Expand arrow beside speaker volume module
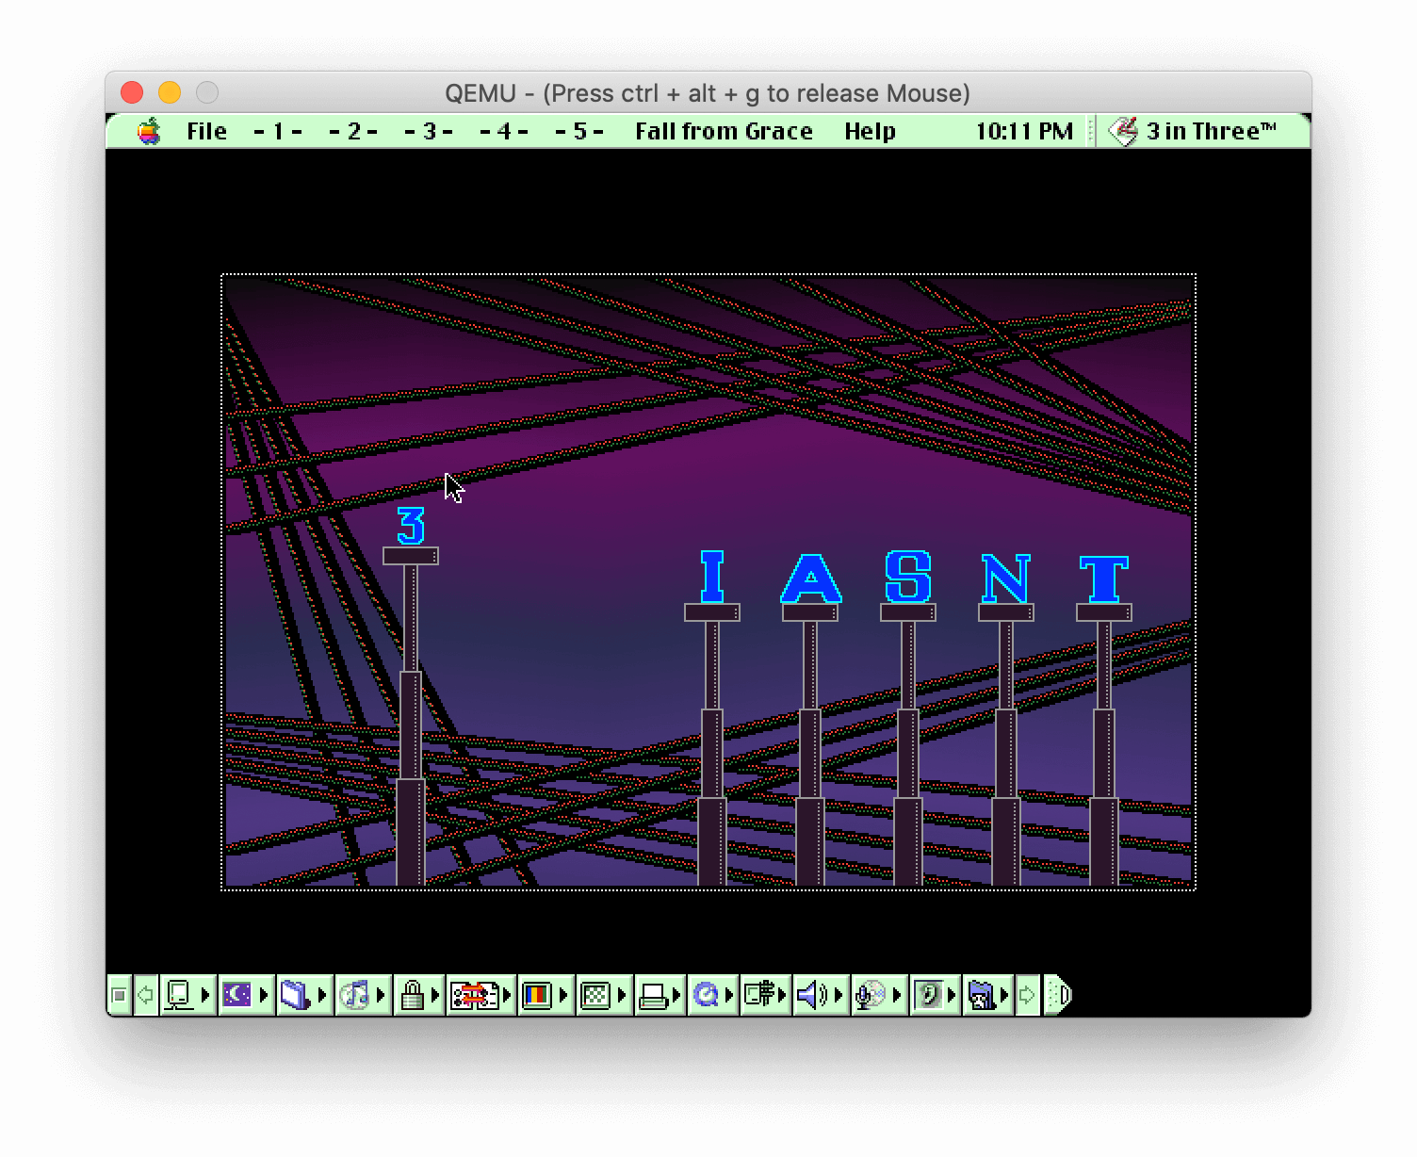 pyautogui.click(x=839, y=995)
